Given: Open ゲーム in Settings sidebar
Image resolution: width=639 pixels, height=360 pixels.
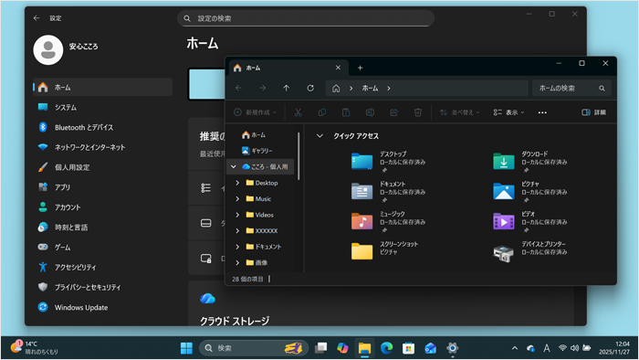Looking at the screenshot, I should tap(102, 247).
